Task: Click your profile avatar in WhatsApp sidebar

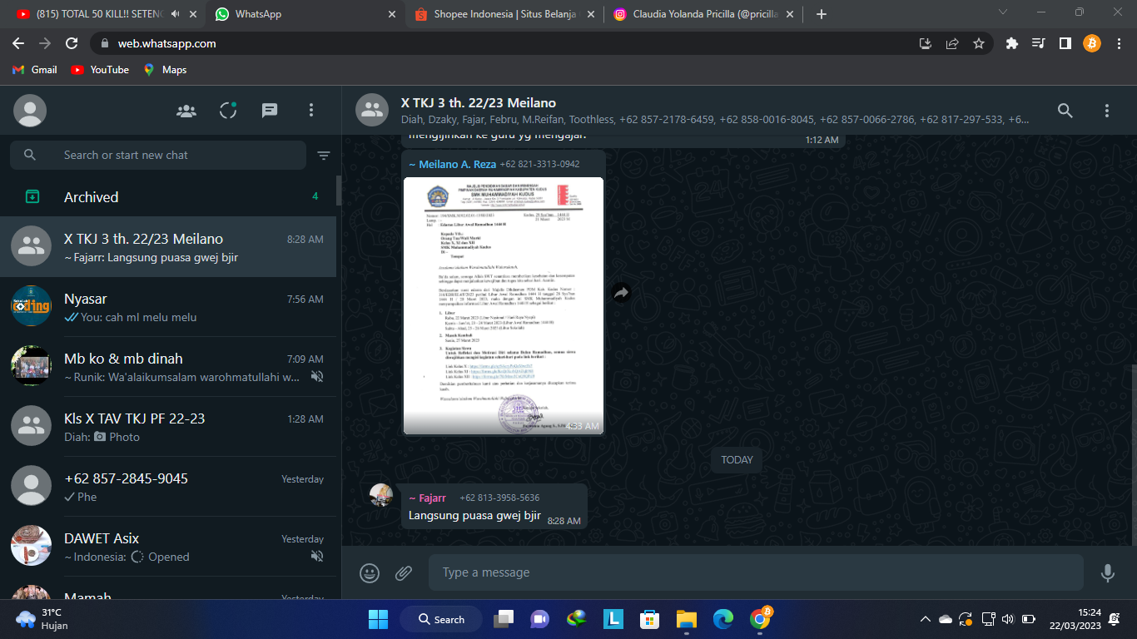Action: (30, 111)
